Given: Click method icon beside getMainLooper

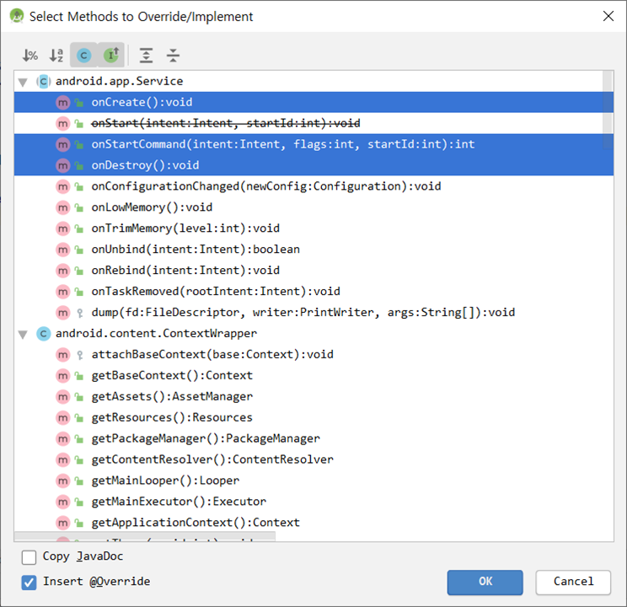Looking at the screenshot, I should pos(62,481).
